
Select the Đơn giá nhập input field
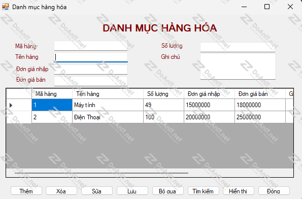point(91,70)
